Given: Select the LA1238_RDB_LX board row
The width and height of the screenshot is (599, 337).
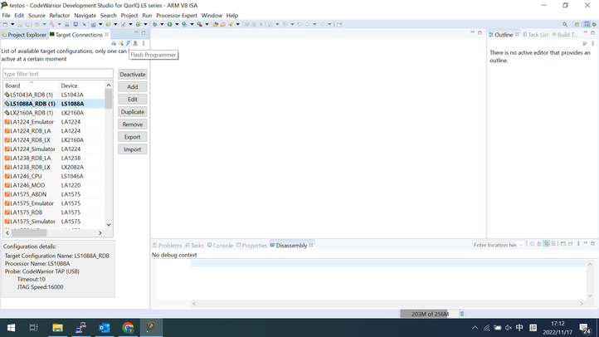Looking at the screenshot, I should 54,167.
